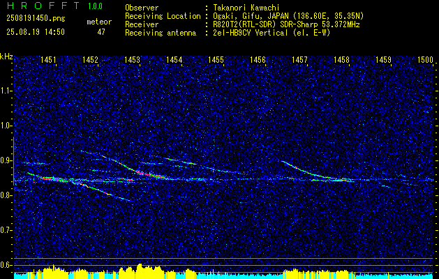Click time marker 1458

click(341, 59)
